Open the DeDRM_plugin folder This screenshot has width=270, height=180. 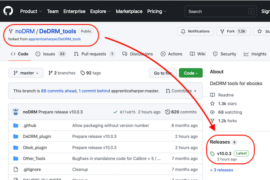pos(37,136)
